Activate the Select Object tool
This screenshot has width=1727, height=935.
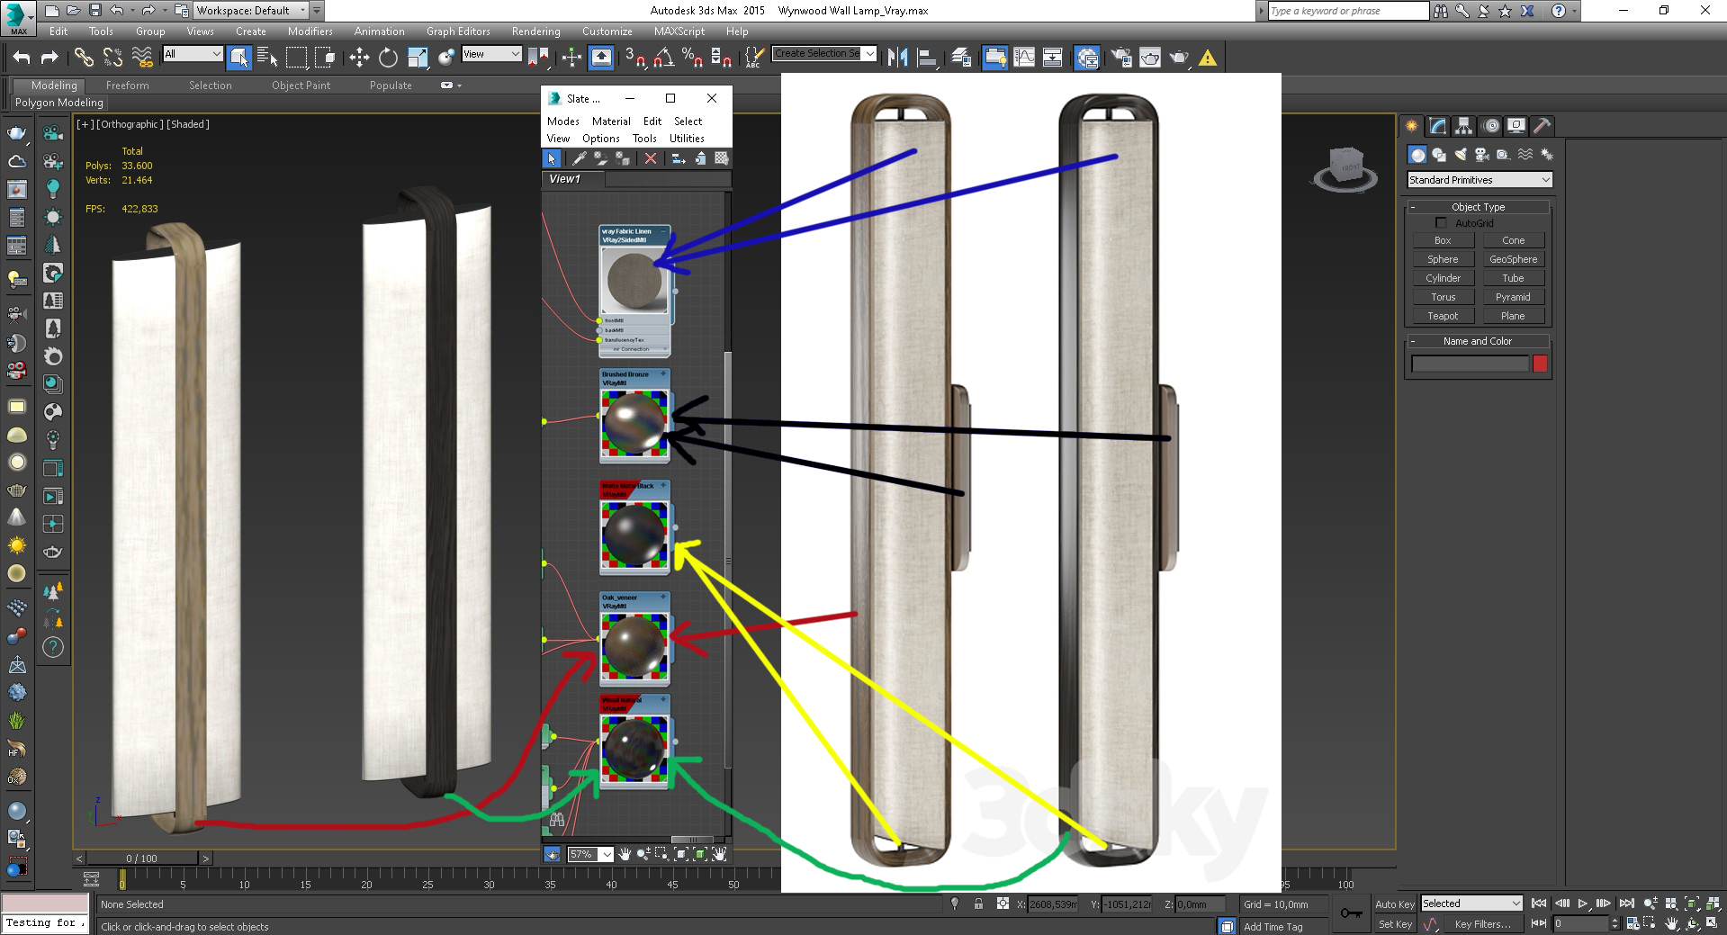coord(238,58)
